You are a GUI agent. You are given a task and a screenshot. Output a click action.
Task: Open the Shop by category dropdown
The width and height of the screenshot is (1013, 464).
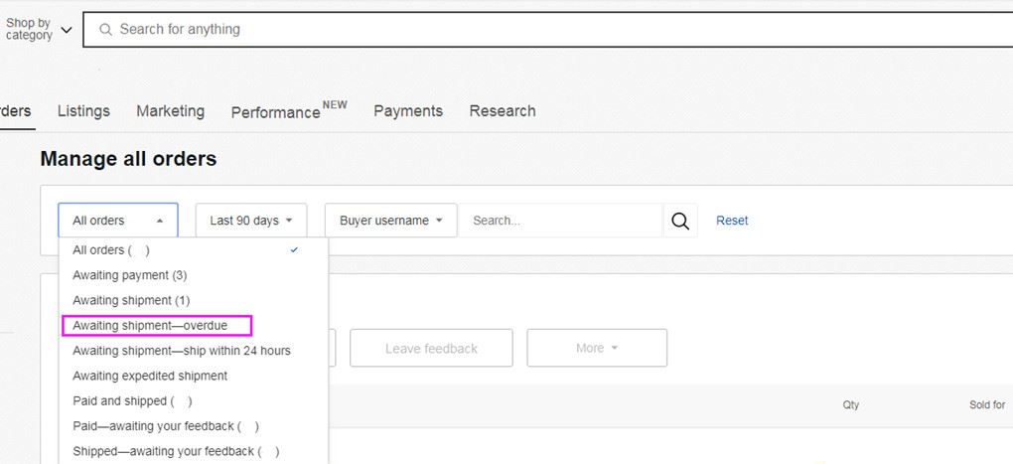pos(39,30)
